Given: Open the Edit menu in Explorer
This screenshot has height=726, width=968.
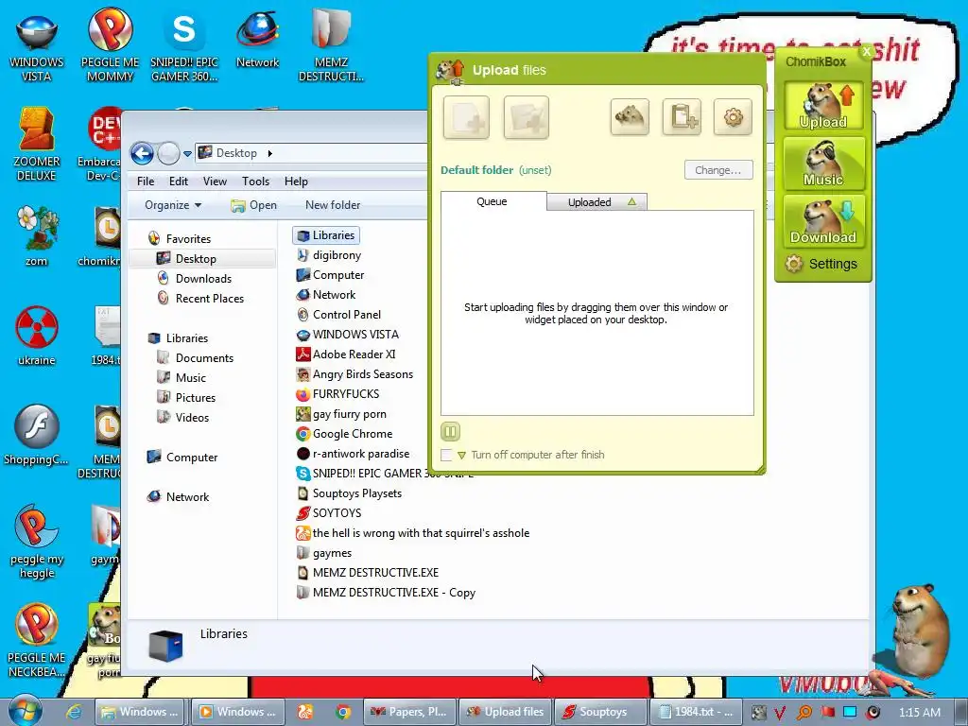Looking at the screenshot, I should click(179, 181).
